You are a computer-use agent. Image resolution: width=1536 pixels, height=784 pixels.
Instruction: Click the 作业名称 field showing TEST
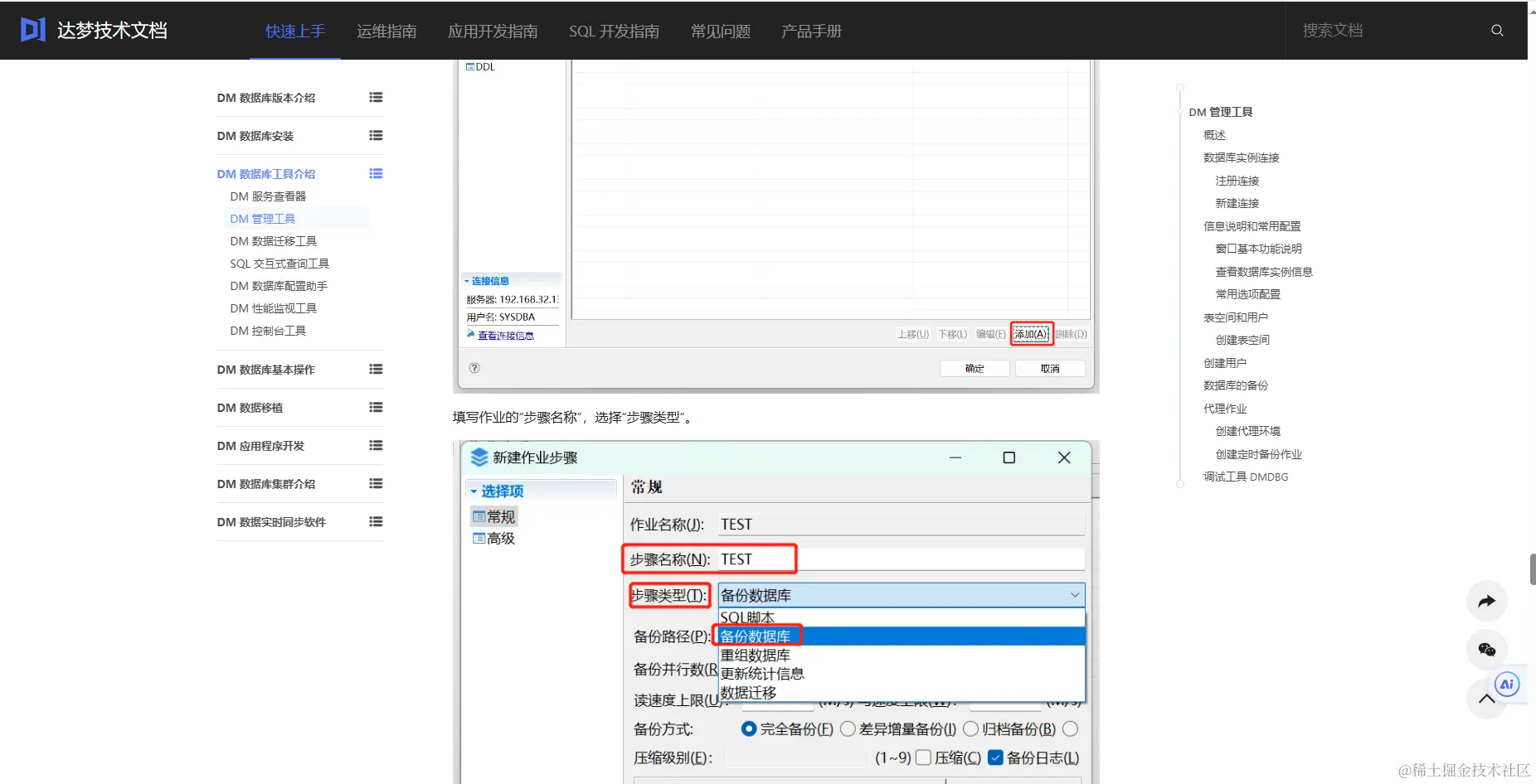point(902,524)
